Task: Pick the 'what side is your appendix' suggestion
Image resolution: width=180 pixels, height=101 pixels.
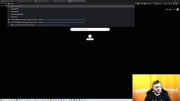Action: pyautogui.click(x=71, y=14)
